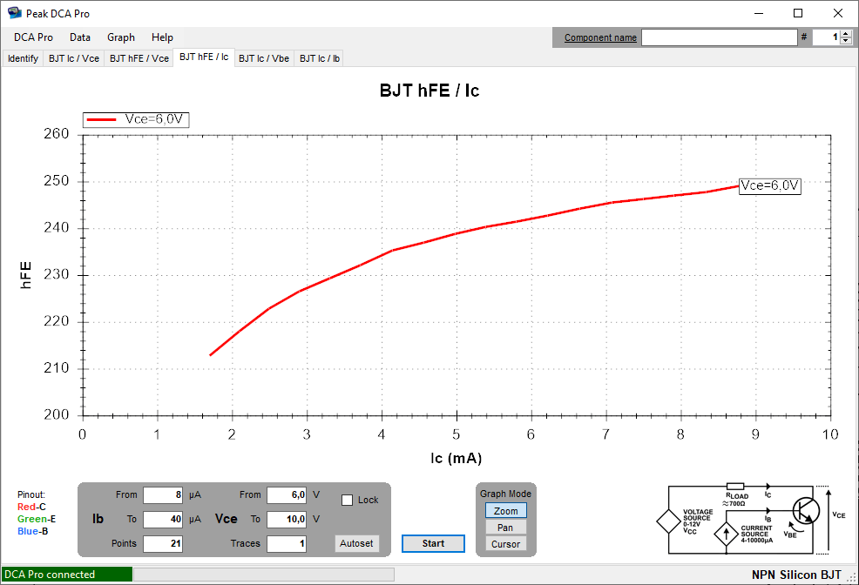Screen dimensions: 859x585
Task: Click the Vce=6,0V legend entry
Action: (136, 119)
